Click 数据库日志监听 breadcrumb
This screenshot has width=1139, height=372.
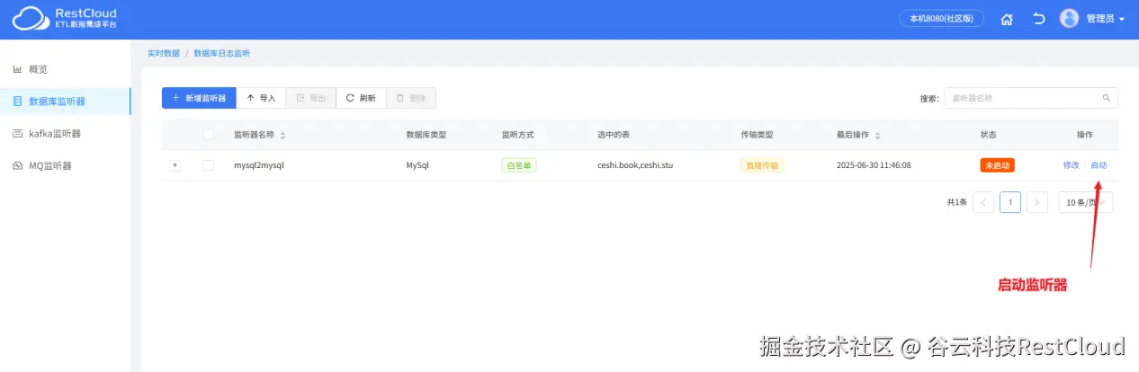222,53
